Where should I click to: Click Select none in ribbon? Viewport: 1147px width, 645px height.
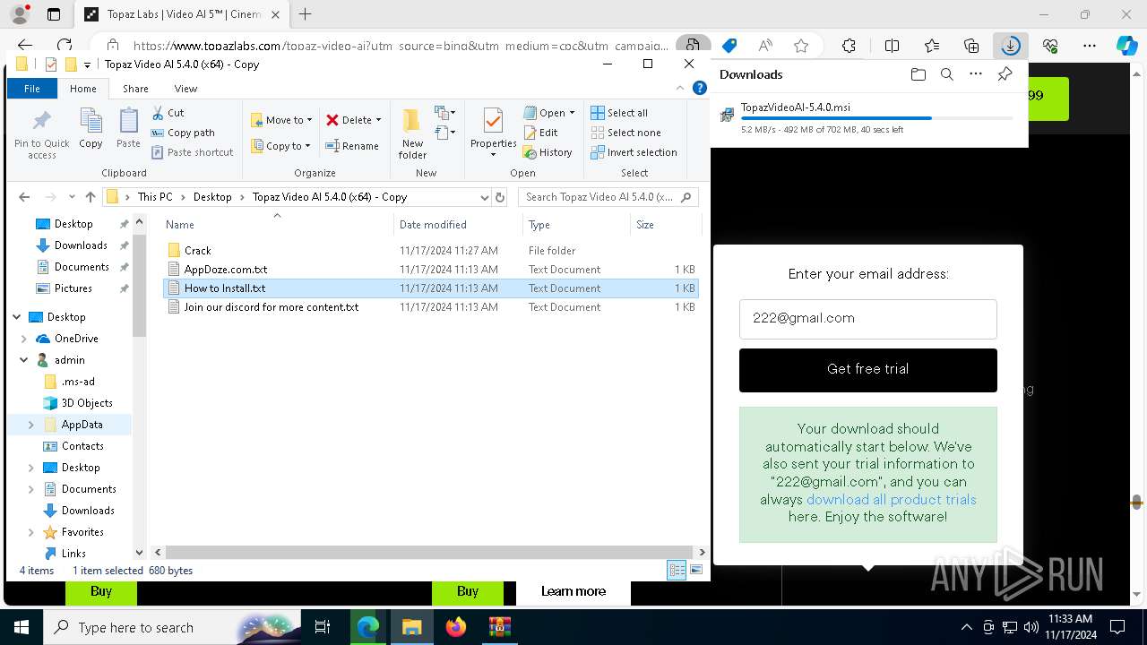pyautogui.click(x=625, y=133)
